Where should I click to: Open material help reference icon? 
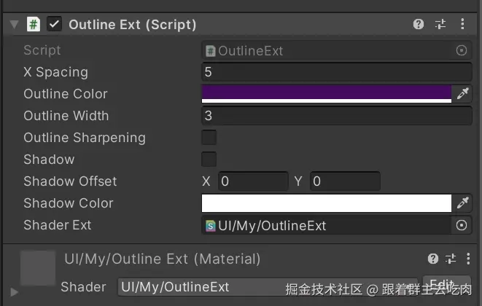432,259
